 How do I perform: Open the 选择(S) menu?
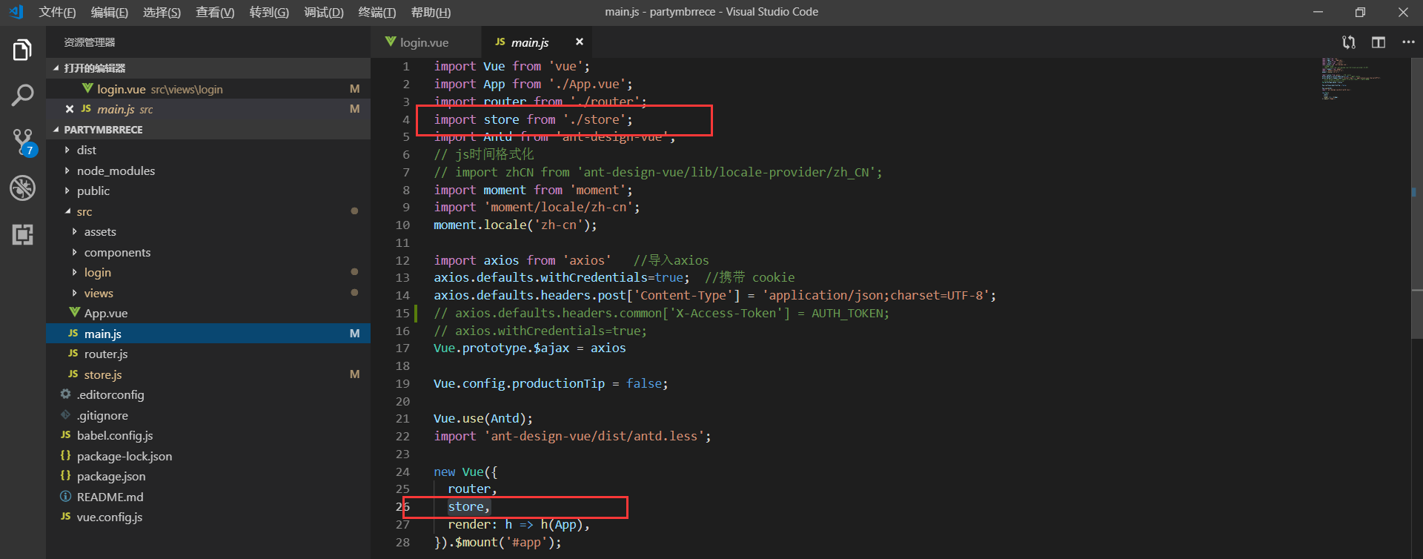tap(162, 12)
